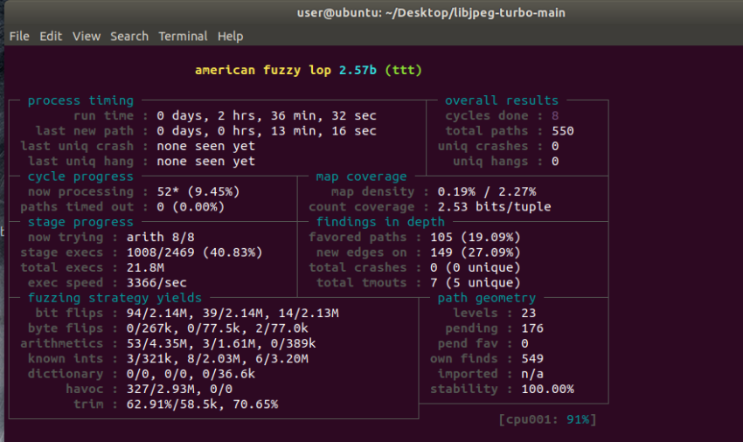
Task: Click the 'cycle progress' section header
Action: (80, 176)
